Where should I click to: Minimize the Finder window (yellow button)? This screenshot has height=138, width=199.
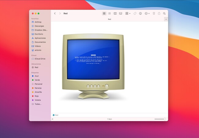click(x=36, y=14)
